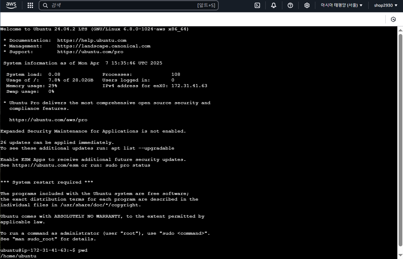Click the 'ABSOLUTELY NO WARRANTY' line
This screenshot has width=403, height=259.
(102, 216)
